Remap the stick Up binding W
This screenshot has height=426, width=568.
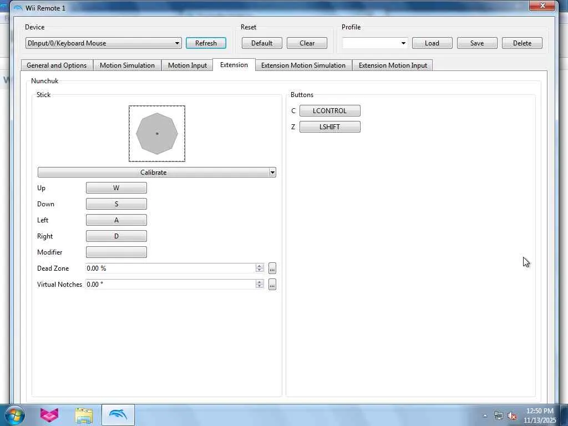[116, 188]
